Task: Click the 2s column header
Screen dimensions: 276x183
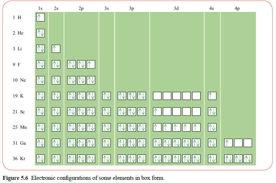Action: tap(56, 8)
